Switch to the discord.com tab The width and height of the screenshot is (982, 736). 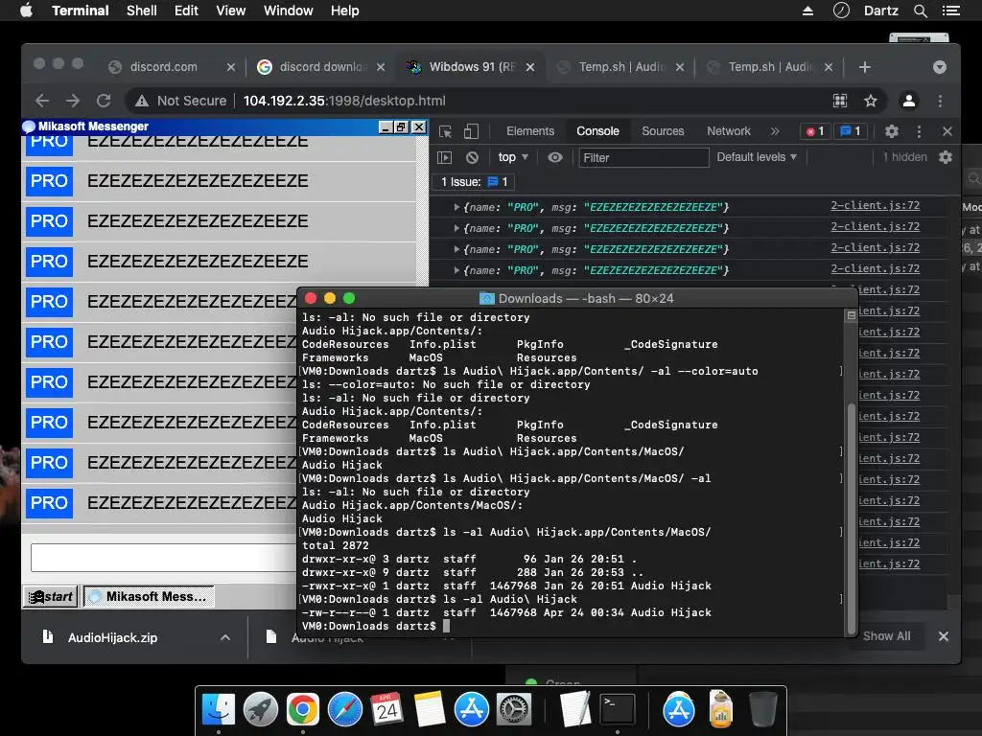click(x=163, y=67)
